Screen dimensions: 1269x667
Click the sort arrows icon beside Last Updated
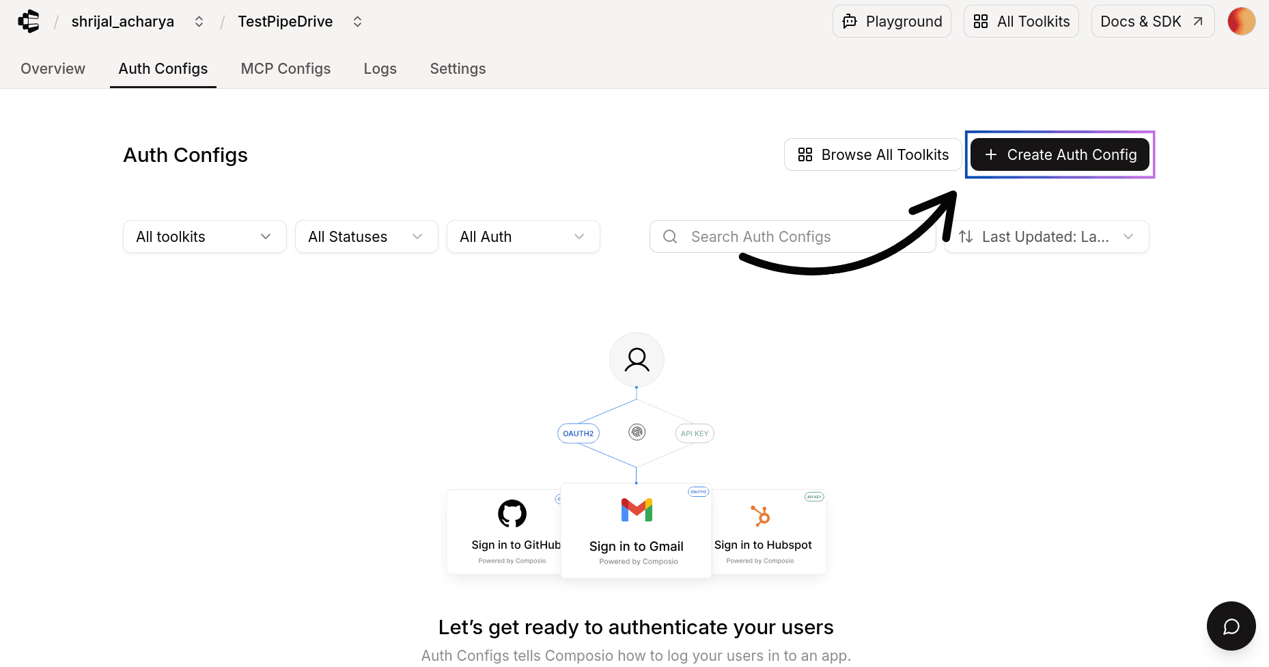966,236
